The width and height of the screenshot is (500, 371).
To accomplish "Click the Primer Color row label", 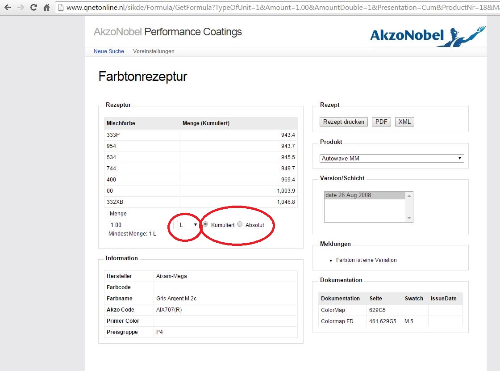I will 123,321.
